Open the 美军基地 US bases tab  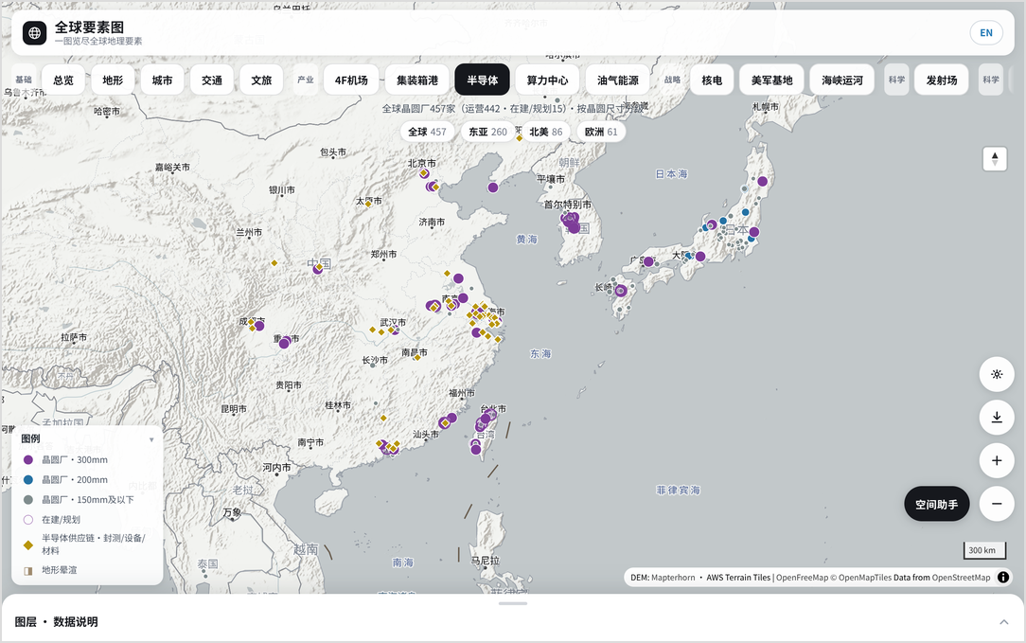[x=771, y=80]
